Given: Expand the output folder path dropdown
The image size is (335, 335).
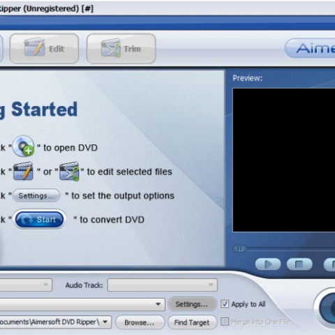Looking at the screenshot, I should pos(105,322).
